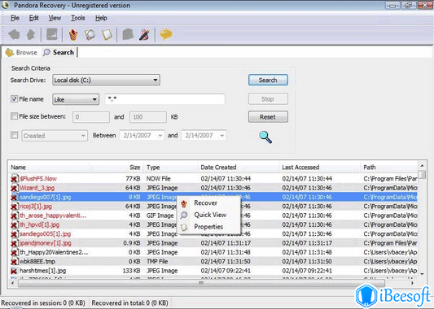Screen dimensions: 434x309
Task: Click the Search button
Action: pos(268,81)
